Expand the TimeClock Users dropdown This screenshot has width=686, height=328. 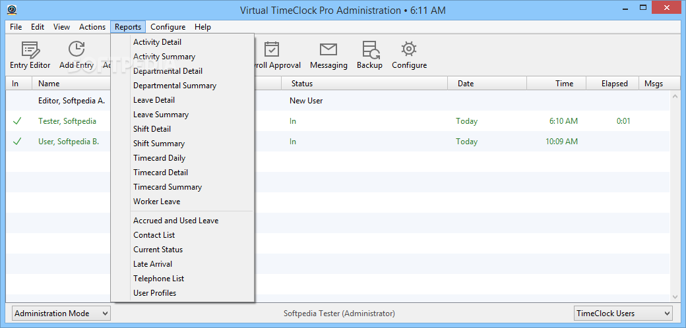tap(623, 313)
